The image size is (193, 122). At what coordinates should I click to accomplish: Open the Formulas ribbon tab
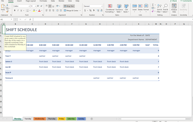pos(43,1)
